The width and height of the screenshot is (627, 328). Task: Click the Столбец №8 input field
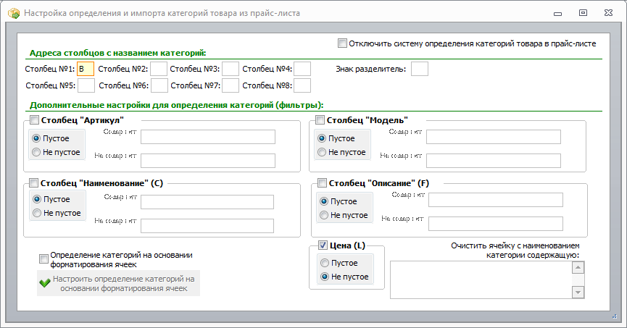(302, 85)
